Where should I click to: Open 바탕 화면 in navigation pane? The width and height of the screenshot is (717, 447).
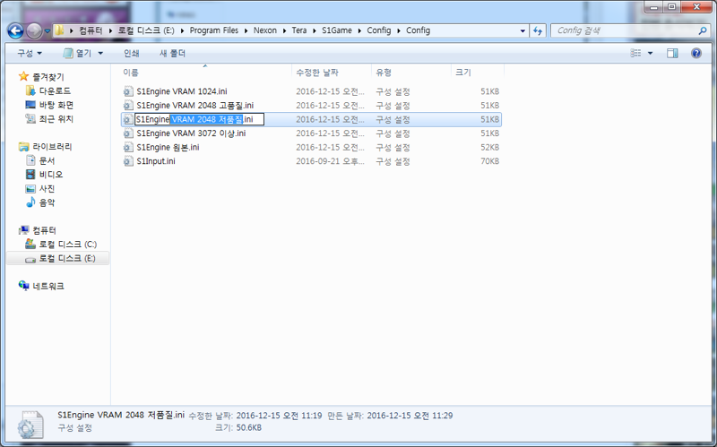[56, 105]
